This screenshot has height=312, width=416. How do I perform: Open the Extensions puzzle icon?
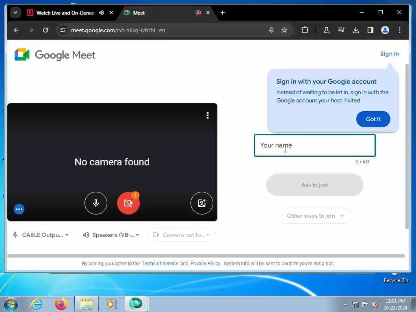pos(305,30)
